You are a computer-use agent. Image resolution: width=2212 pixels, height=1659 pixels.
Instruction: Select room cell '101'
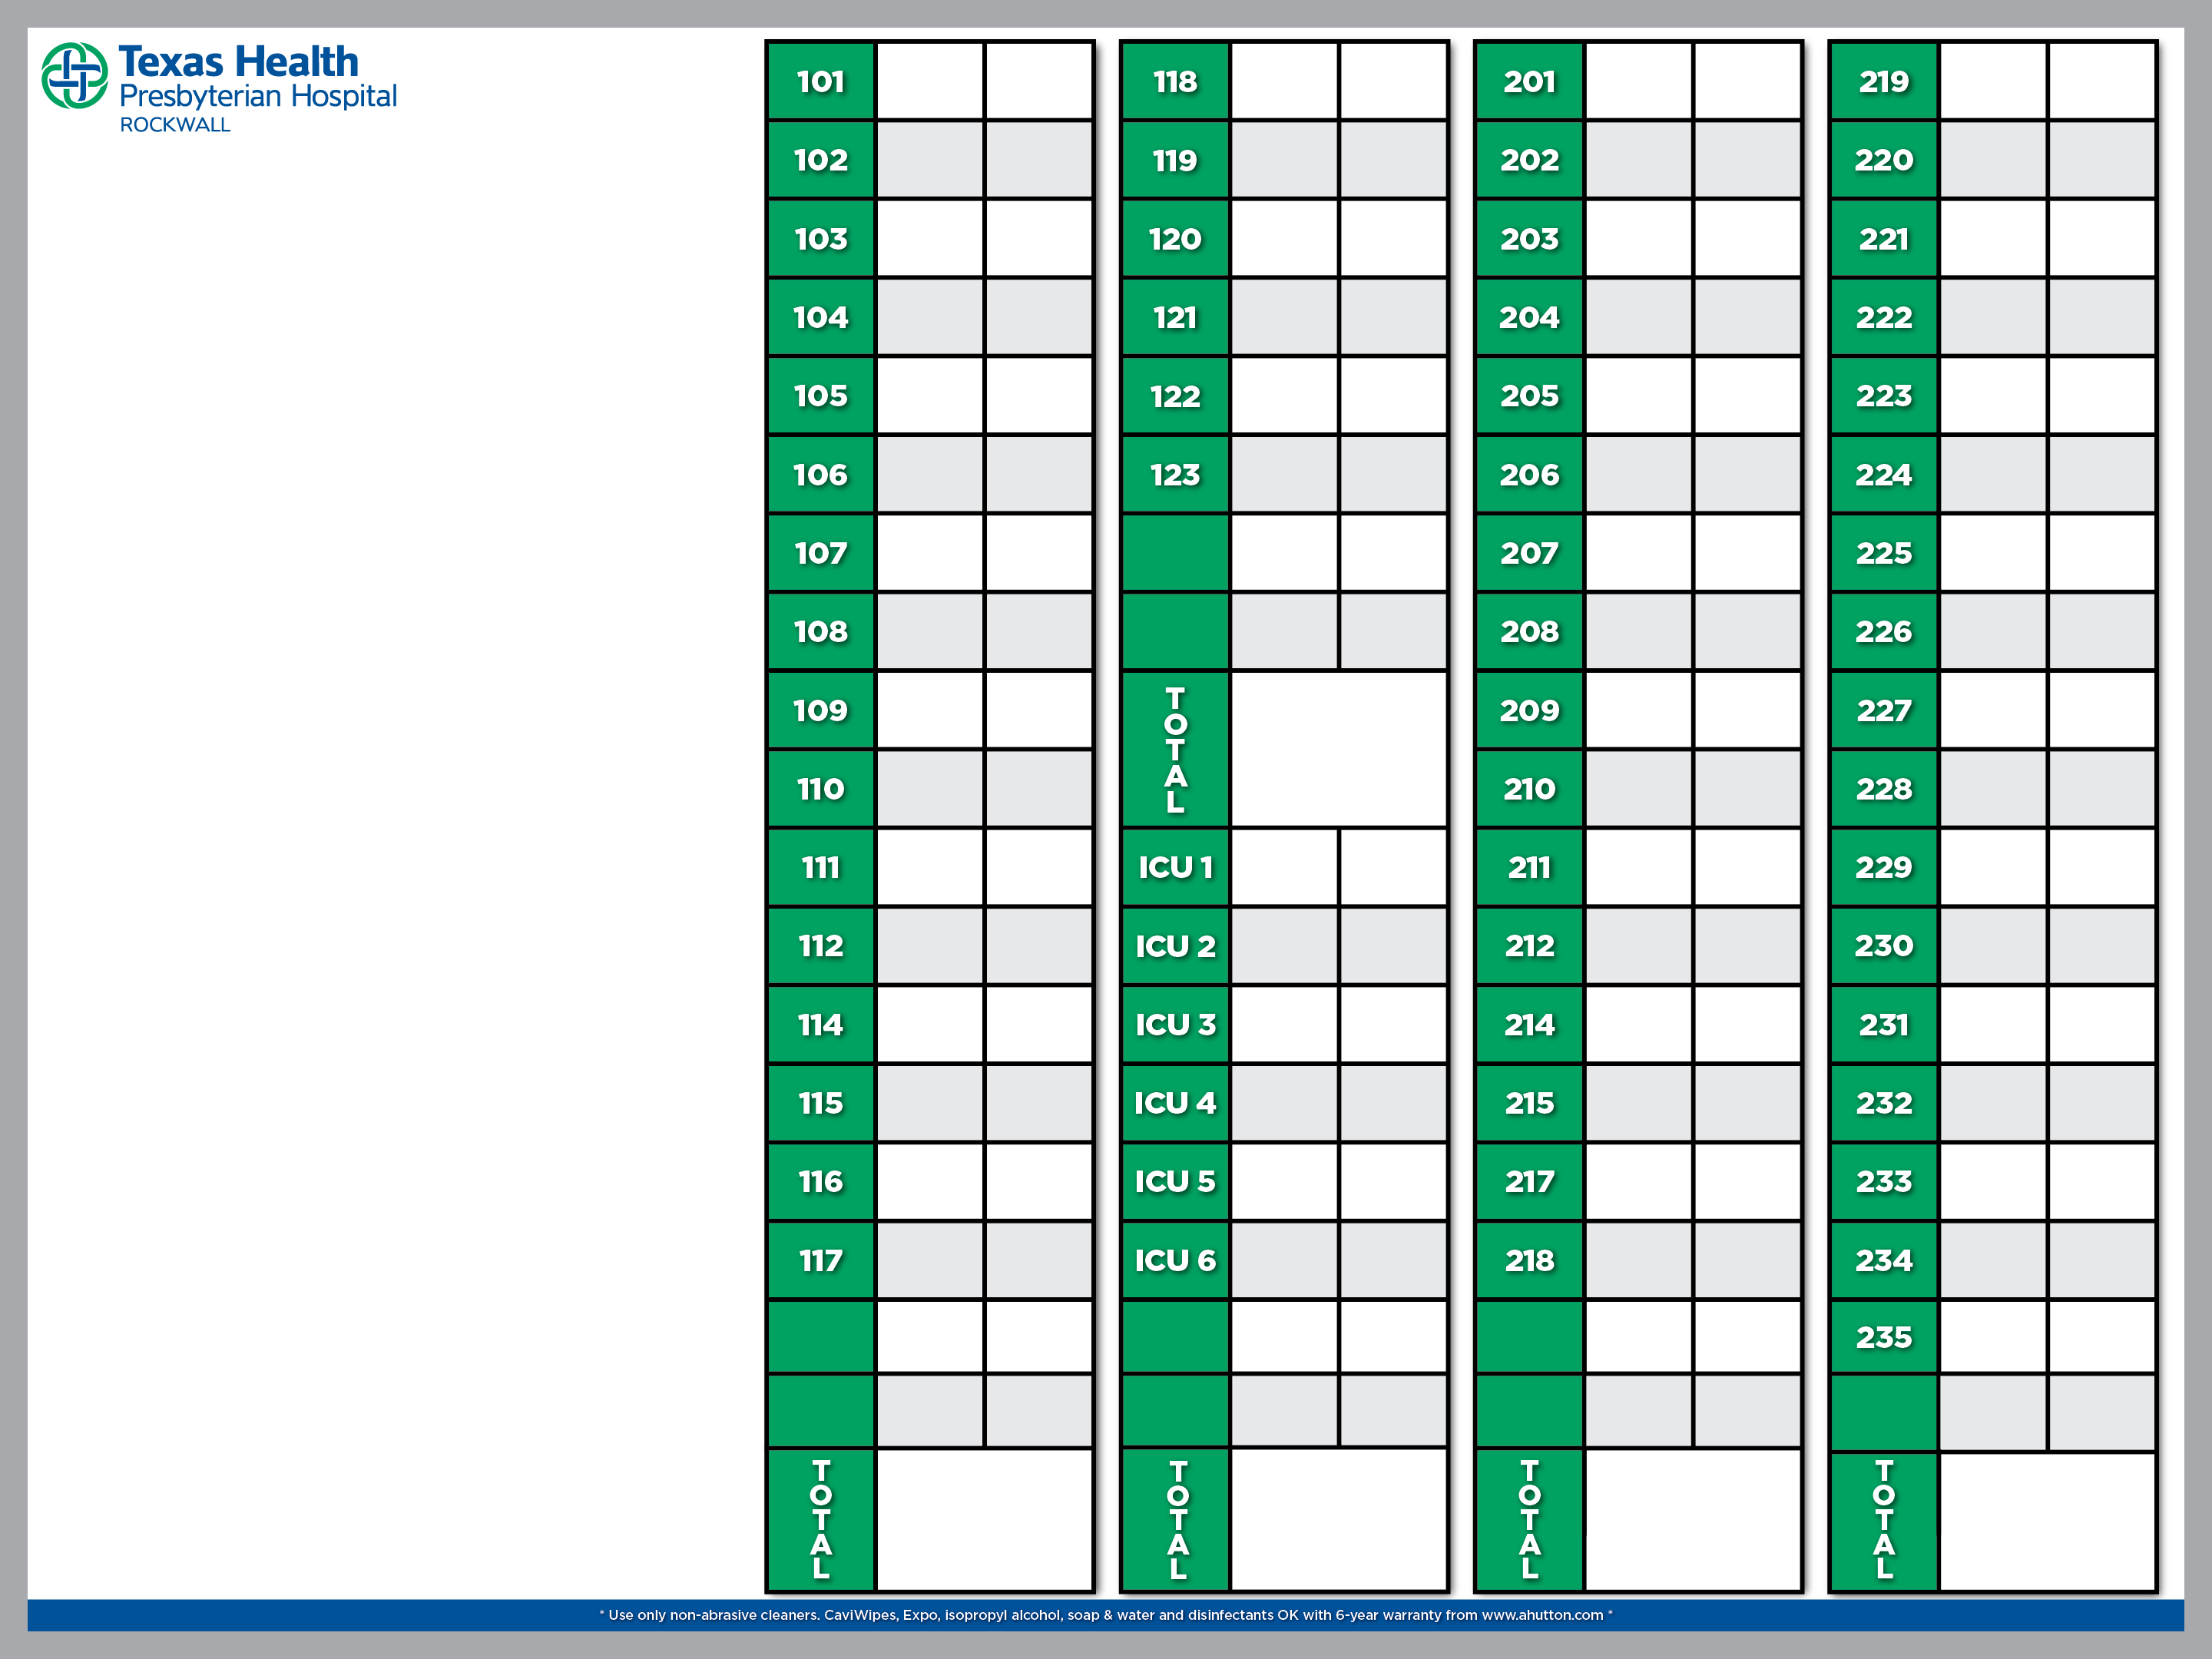[x=821, y=81]
